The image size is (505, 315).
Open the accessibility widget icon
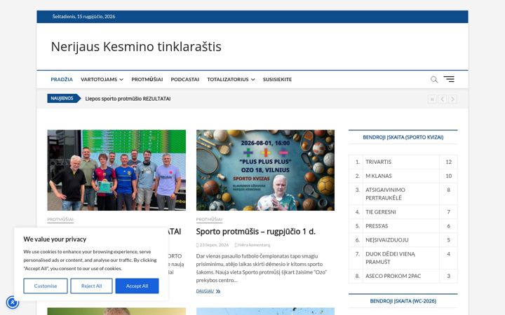[x=13, y=302]
